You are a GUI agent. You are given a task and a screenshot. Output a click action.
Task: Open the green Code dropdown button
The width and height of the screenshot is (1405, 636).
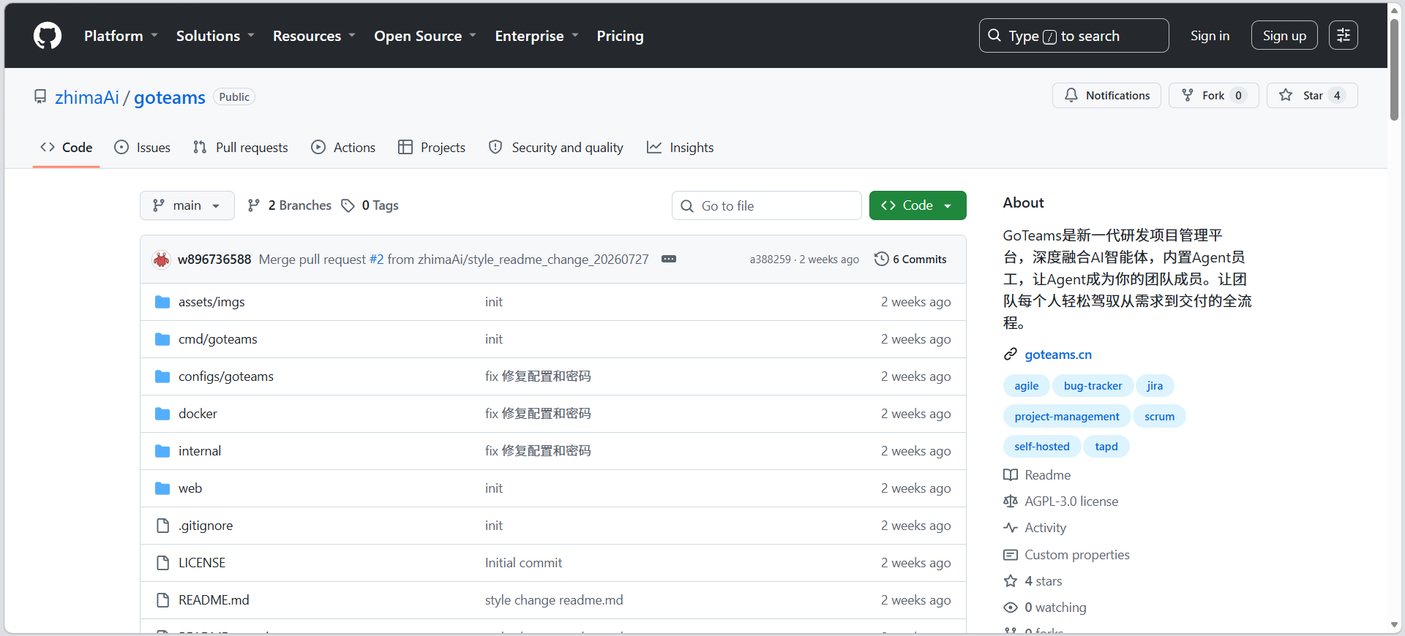coord(918,205)
